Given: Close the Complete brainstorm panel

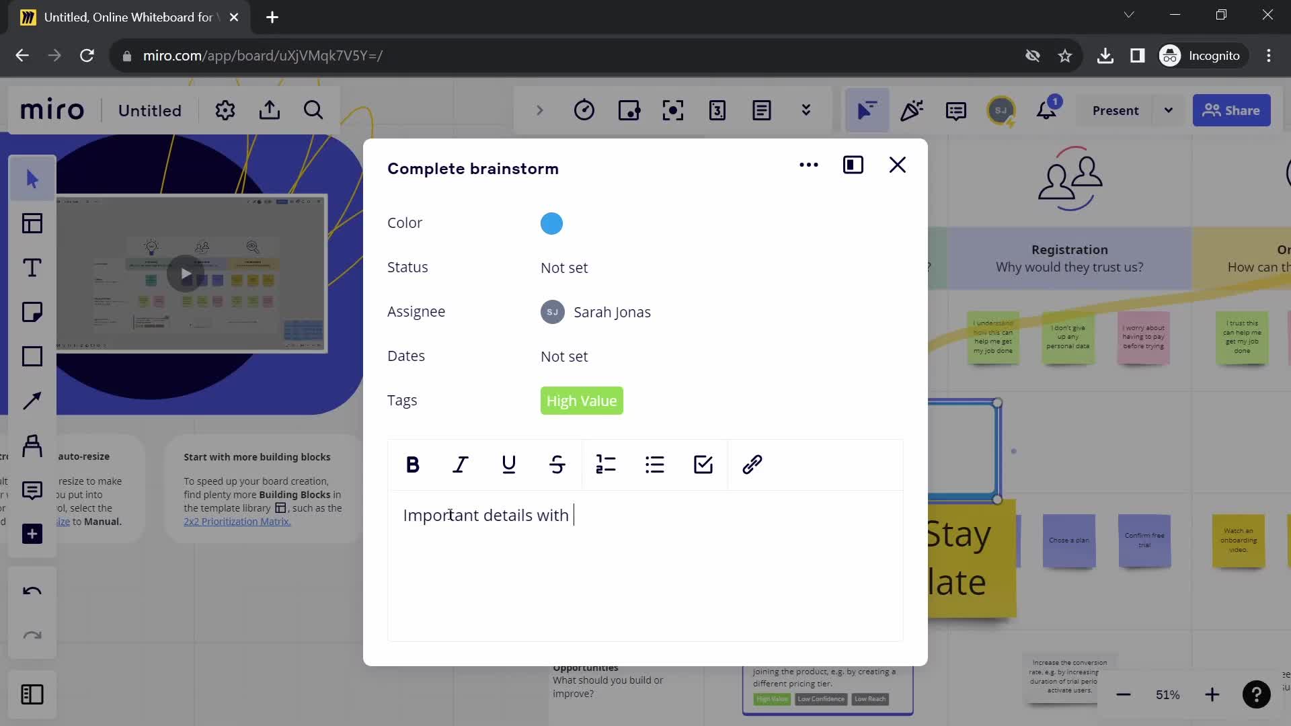Looking at the screenshot, I should [x=898, y=165].
